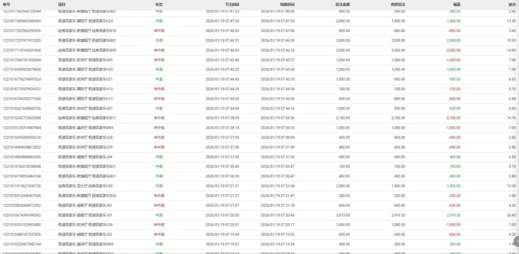Click the 有效投注 column header
The image size is (519, 254).
(x=398, y=4)
